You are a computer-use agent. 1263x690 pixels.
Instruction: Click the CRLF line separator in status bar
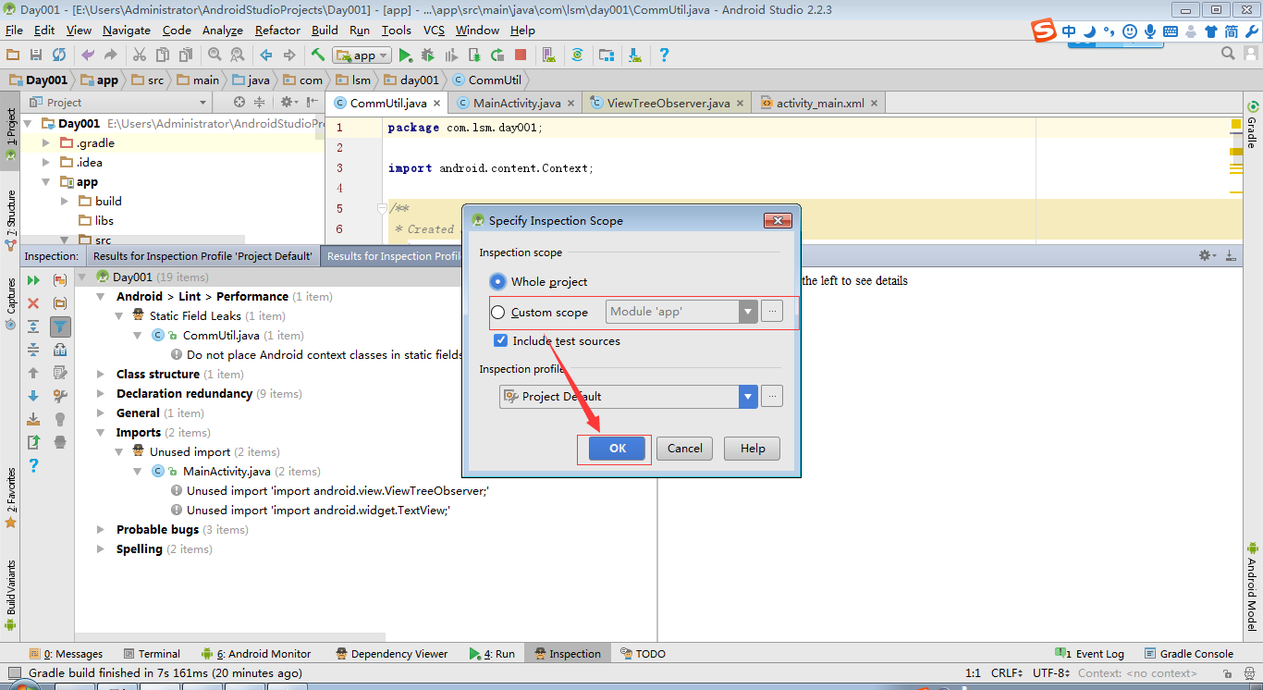(x=1007, y=673)
